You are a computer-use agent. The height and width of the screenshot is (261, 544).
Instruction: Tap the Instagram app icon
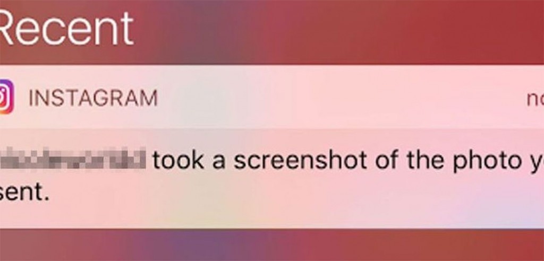6,97
